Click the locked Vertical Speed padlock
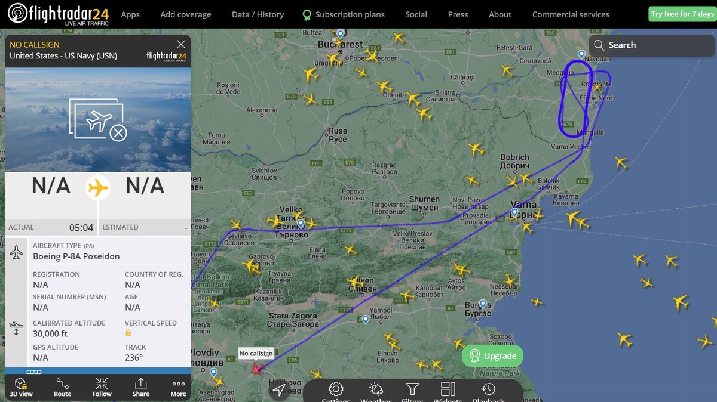The width and height of the screenshot is (717, 402). pos(128,333)
